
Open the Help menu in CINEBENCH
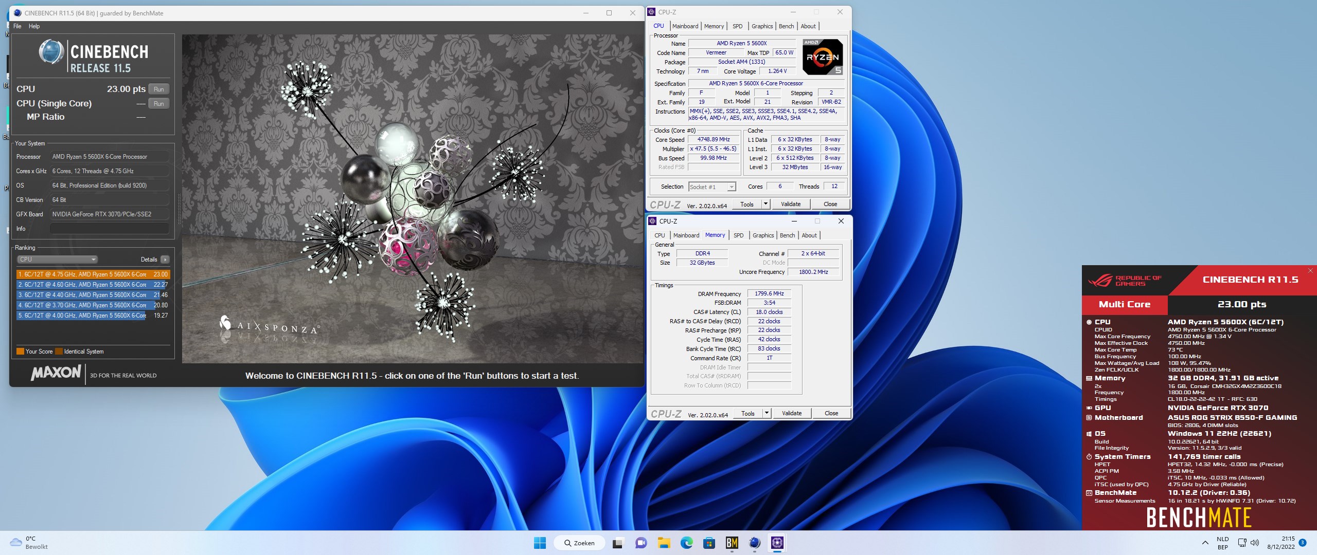tap(34, 26)
